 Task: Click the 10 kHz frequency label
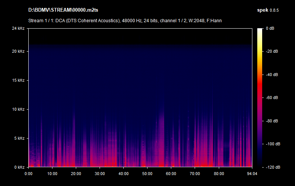pyautogui.click(x=18, y=109)
